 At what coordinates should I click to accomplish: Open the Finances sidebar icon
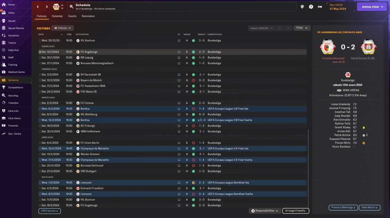pos(4,126)
